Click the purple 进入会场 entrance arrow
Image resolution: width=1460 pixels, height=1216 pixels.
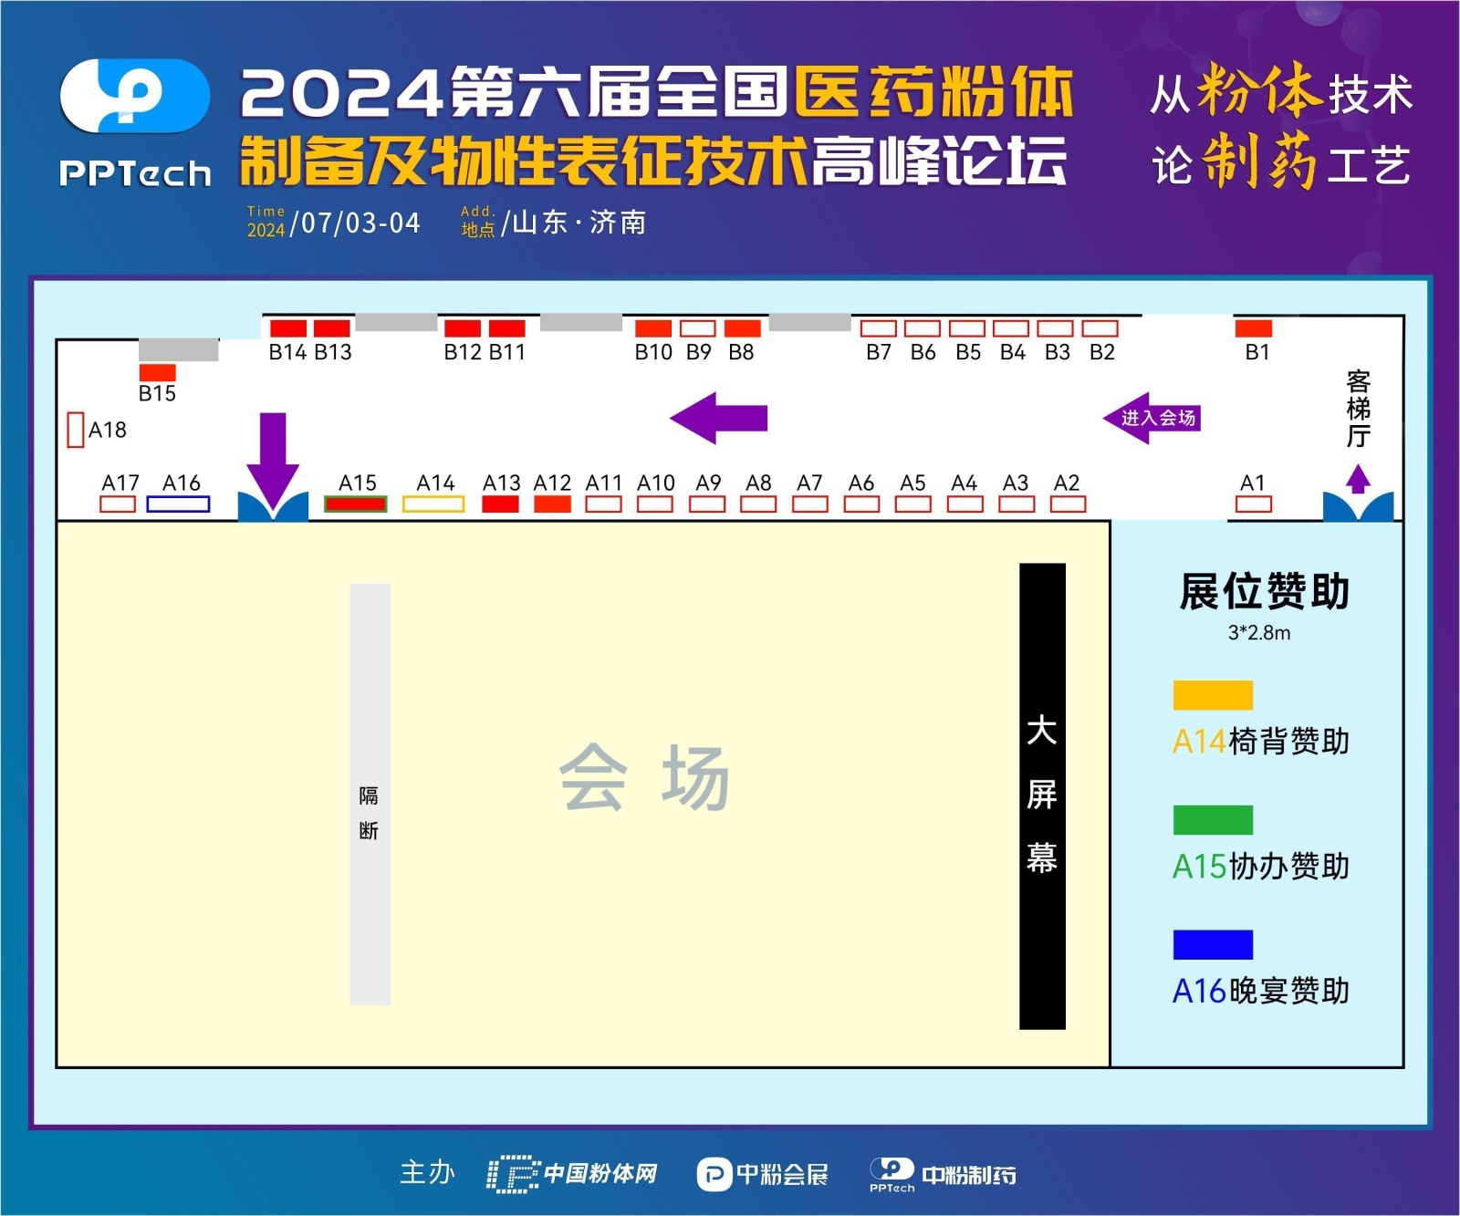point(1152,418)
